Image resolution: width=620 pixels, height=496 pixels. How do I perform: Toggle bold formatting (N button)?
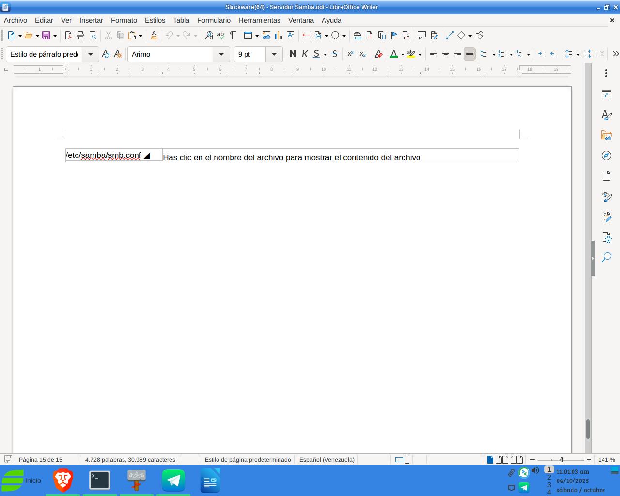point(293,54)
